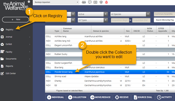
Task: Click the Reports page icon
Action: coord(2,66)
